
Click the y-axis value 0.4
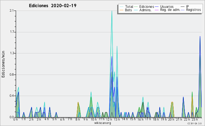click(x=12, y=96)
